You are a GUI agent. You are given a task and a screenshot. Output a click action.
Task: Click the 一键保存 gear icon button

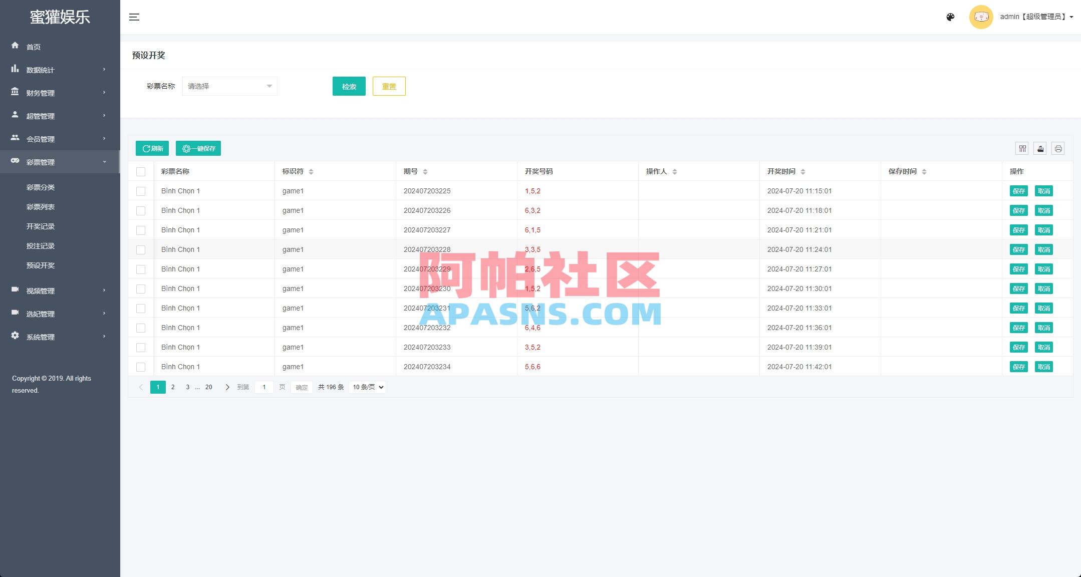[x=198, y=148]
